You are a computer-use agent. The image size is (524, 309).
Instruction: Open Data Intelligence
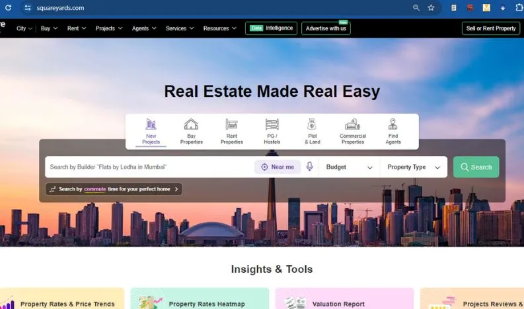tap(271, 28)
